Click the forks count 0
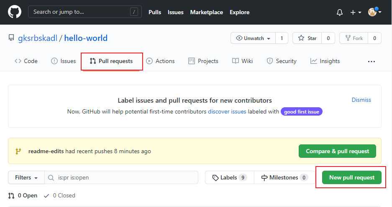The height and width of the screenshot is (207, 392). pyautogui.click(x=374, y=38)
